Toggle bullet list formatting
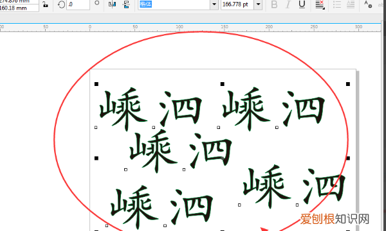 click(x=337, y=4)
